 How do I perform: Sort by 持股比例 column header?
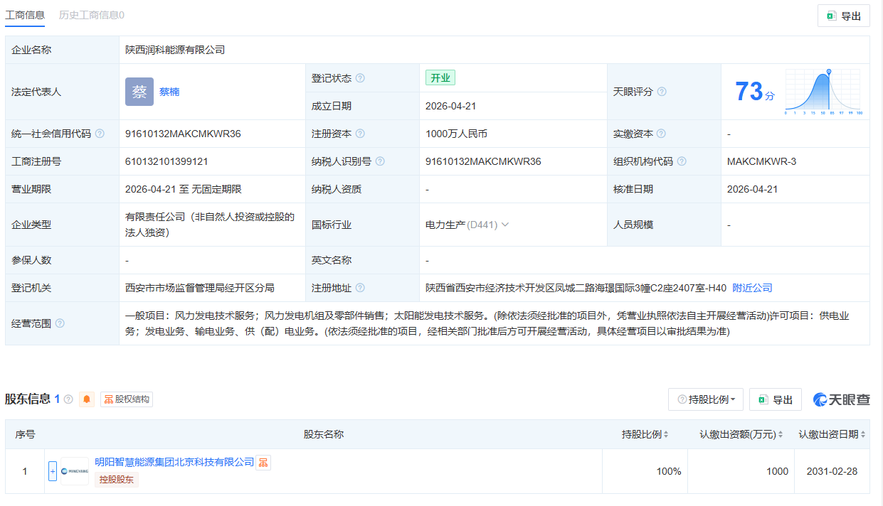coord(645,434)
